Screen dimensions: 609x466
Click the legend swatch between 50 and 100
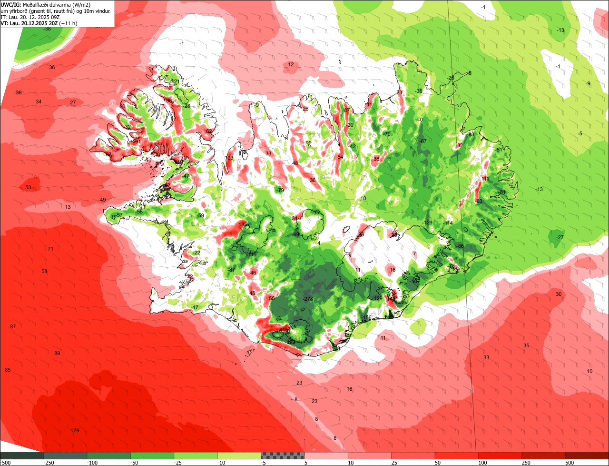coord(457,456)
